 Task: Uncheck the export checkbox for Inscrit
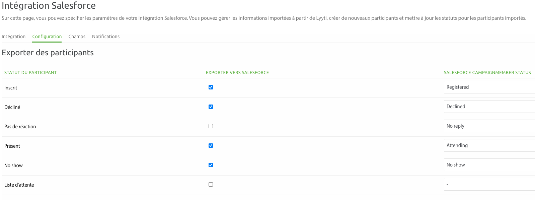point(211,87)
